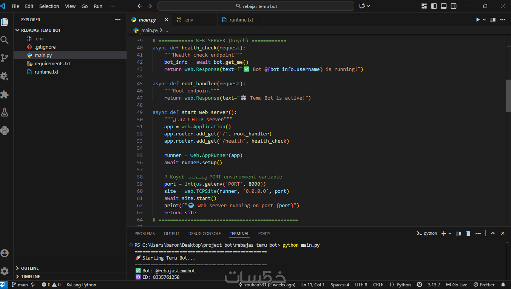
Task: Expand the TIMELINE section
Action: (x=30, y=277)
